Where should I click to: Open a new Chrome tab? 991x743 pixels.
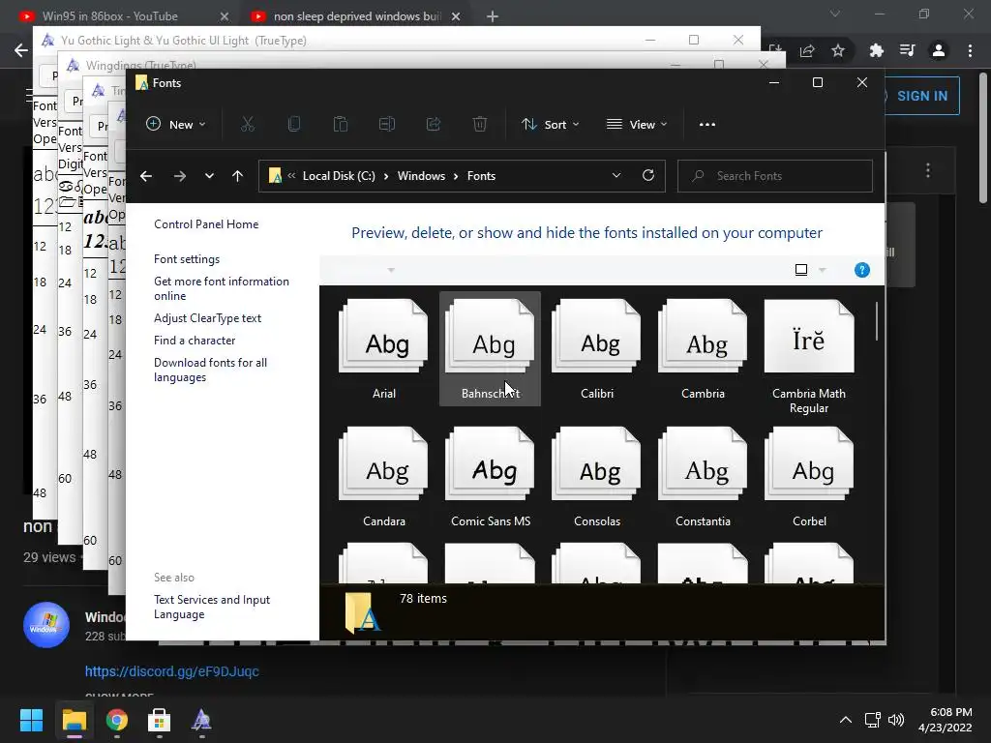[493, 16]
